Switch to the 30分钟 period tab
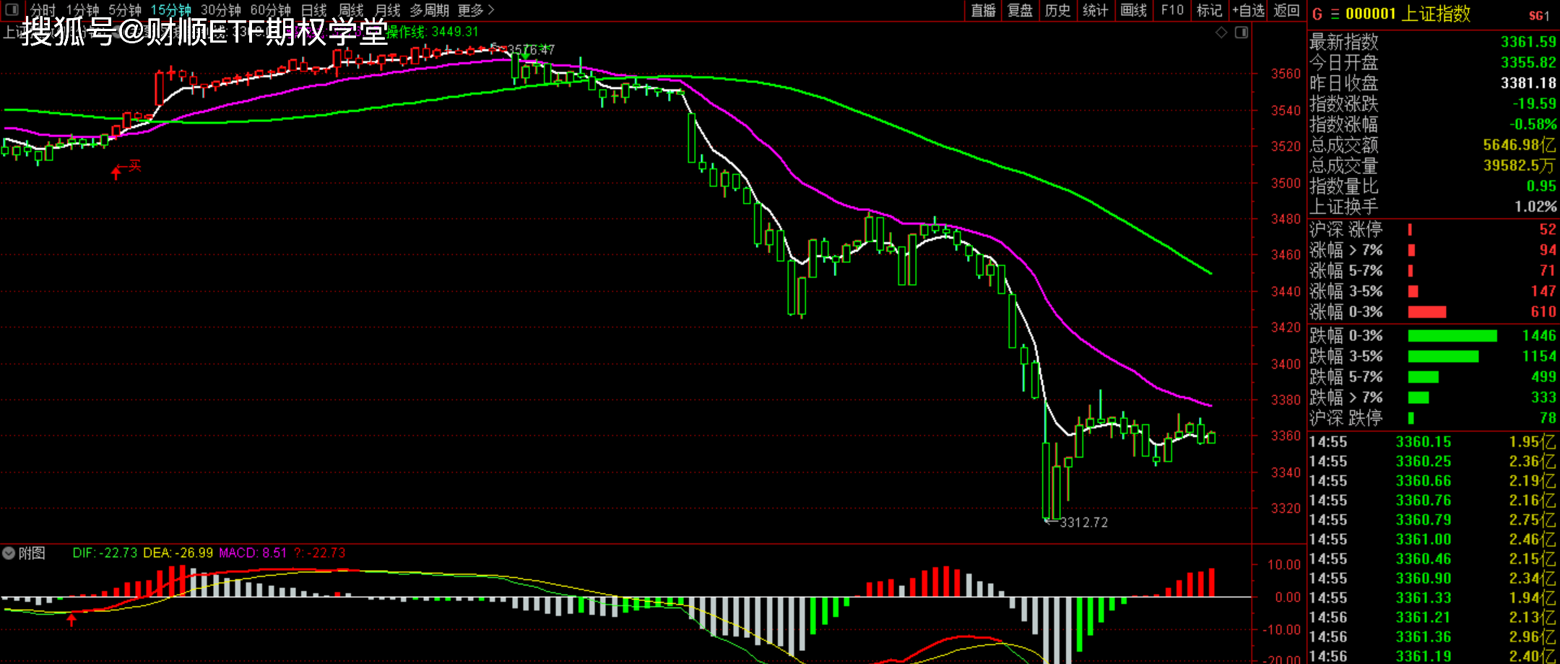Viewport: 1560px width, 664px height. 220,10
